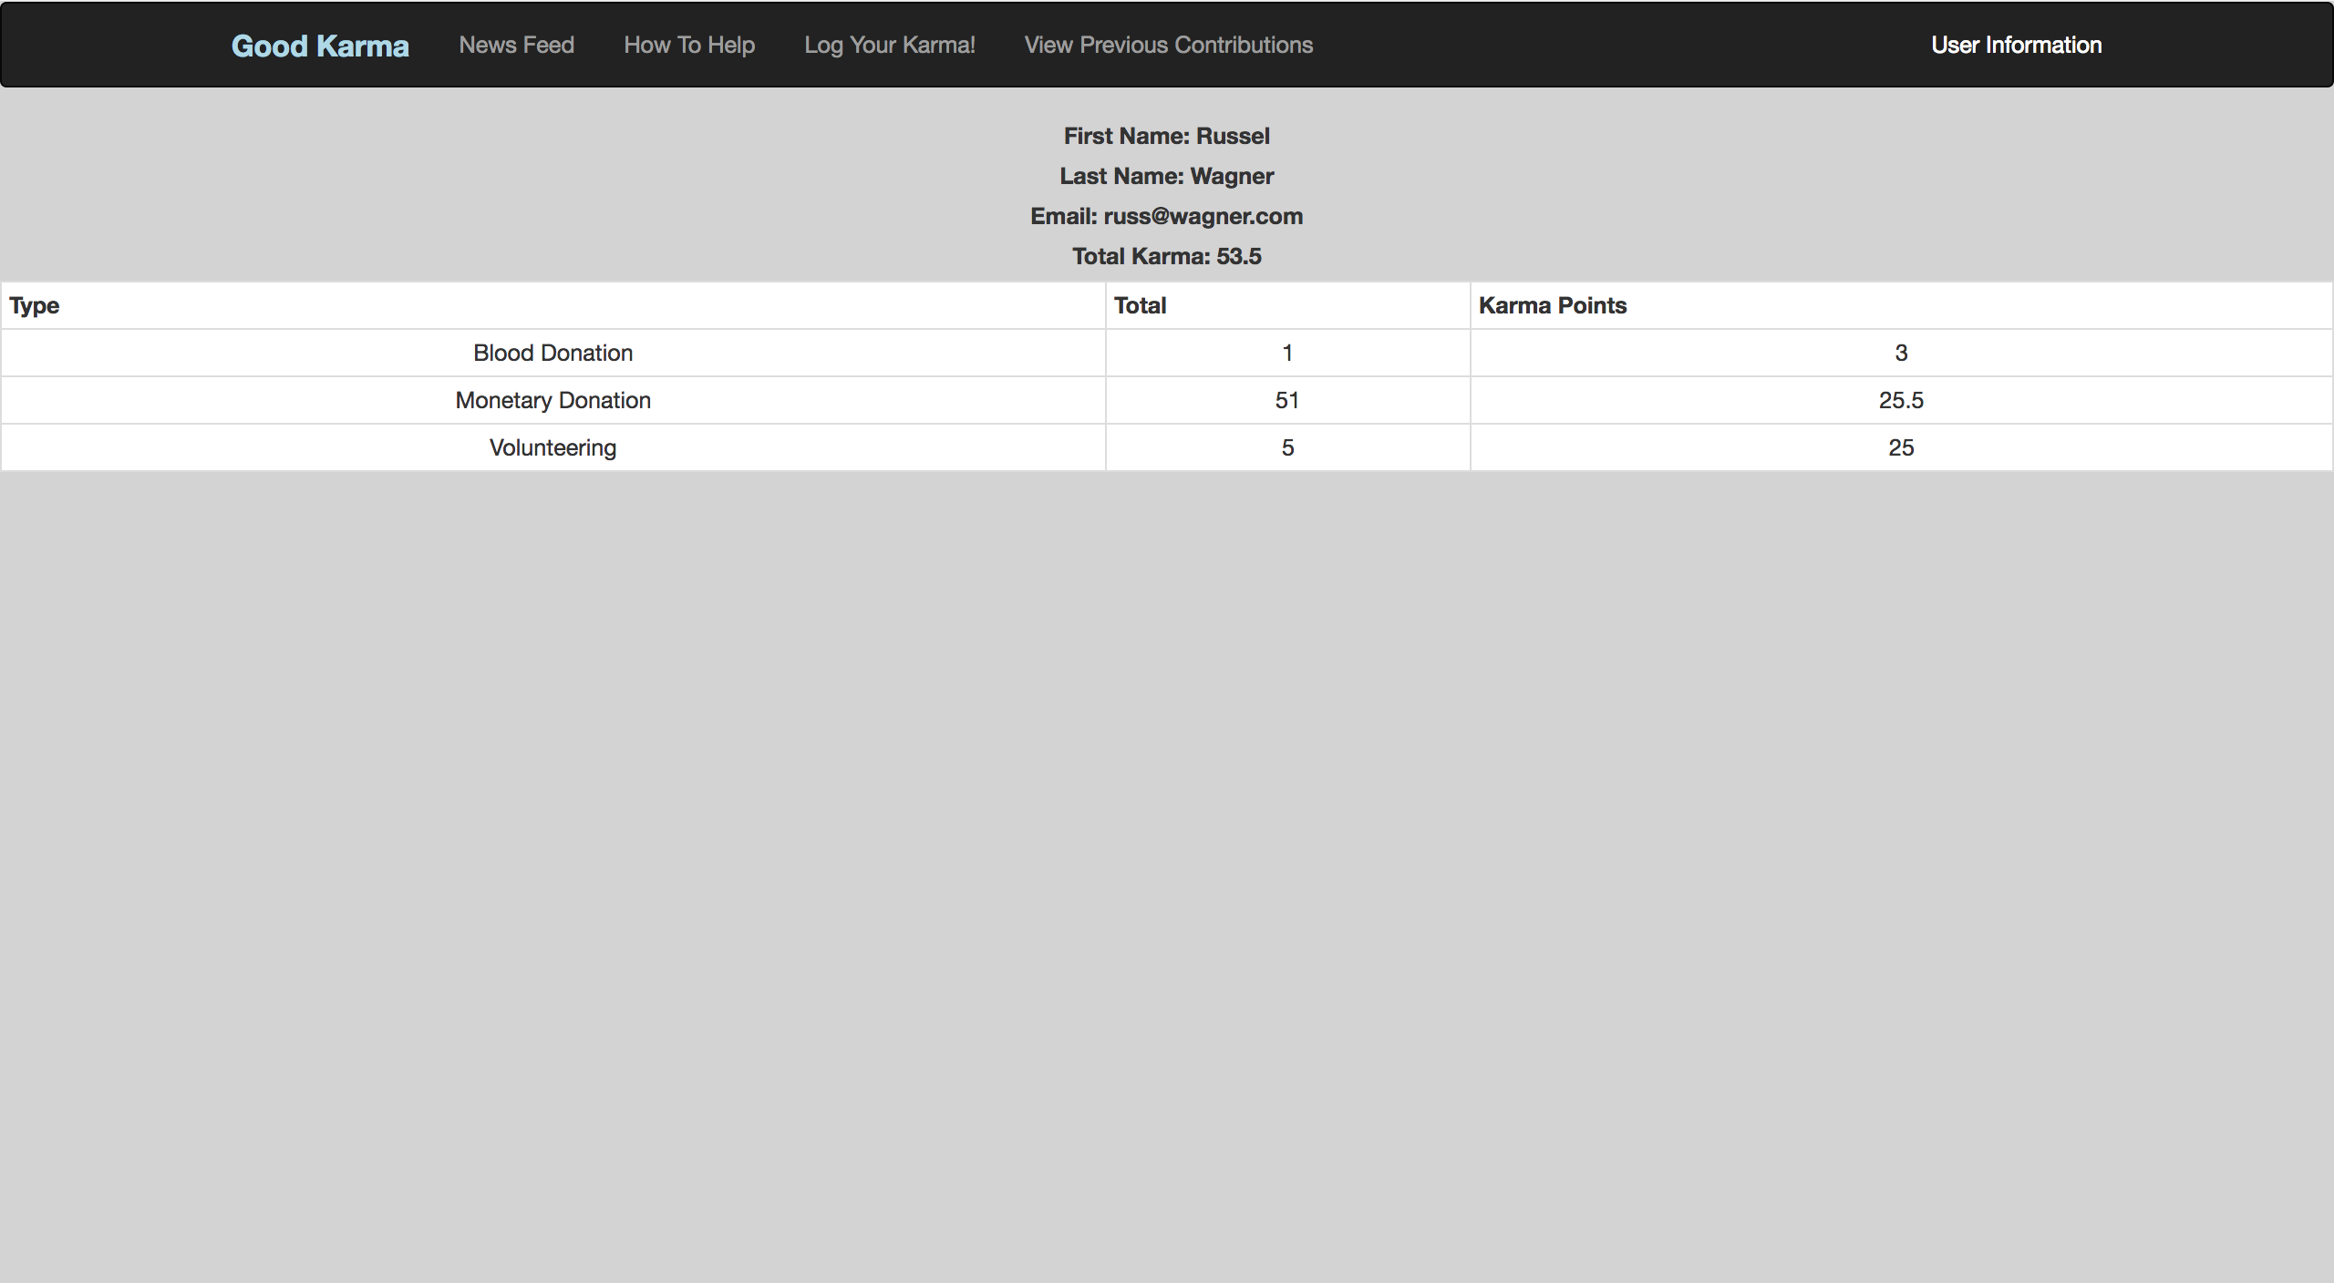Screen dimensions: 2334x1283
Task: Click the Total Karma: 53.5 text
Action: (x=1166, y=256)
